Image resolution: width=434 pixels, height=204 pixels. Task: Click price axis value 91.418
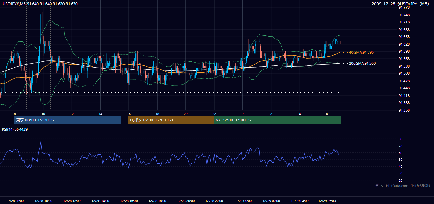[x=404, y=96]
